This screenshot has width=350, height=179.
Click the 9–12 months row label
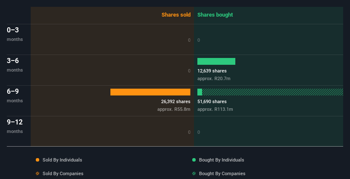coord(15,126)
